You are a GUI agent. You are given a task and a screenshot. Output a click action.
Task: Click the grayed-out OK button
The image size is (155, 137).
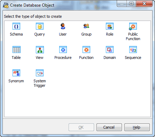[x=81, y=127]
